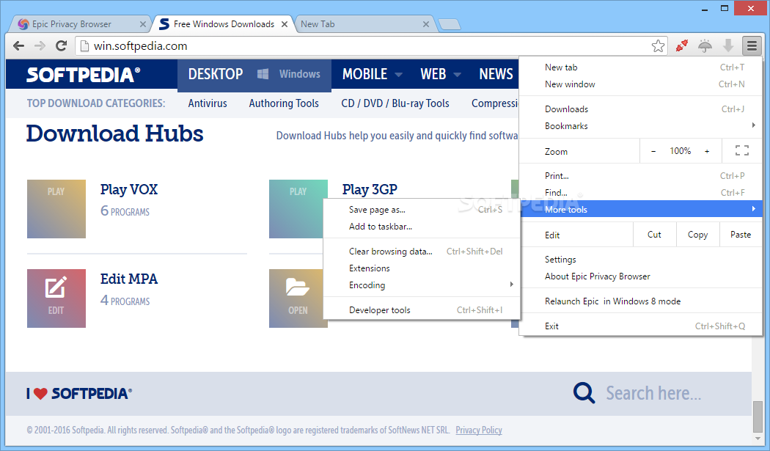Select Print... from the menu
The height and width of the screenshot is (451, 770).
click(x=641, y=176)
